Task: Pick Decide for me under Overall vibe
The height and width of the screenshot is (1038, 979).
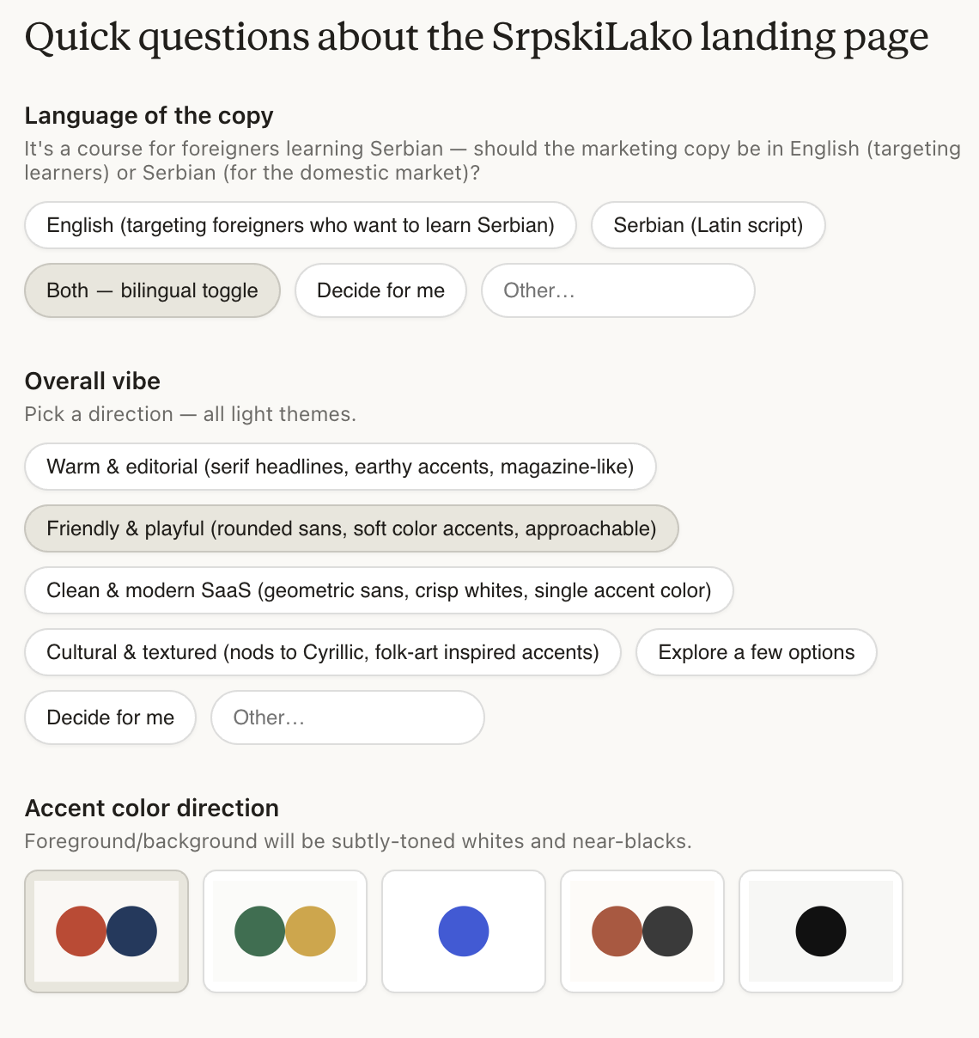Action: (110, 717)
